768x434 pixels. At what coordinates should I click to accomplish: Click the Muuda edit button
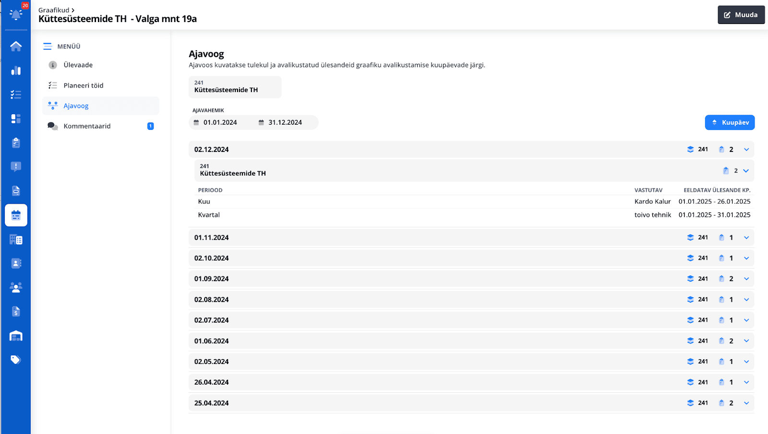click(741, 15)
